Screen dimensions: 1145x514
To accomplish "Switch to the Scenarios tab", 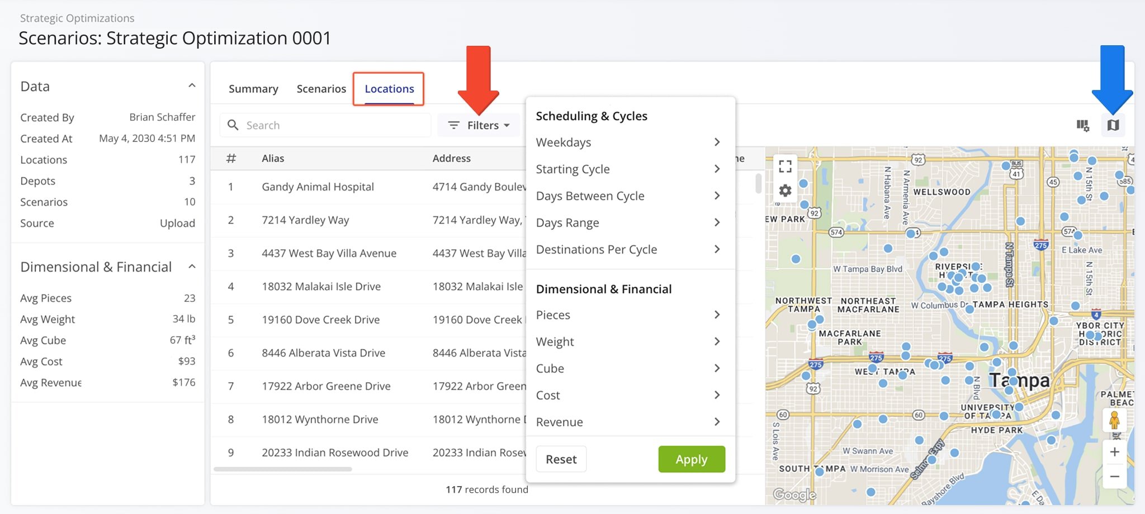I will point(321,89).
